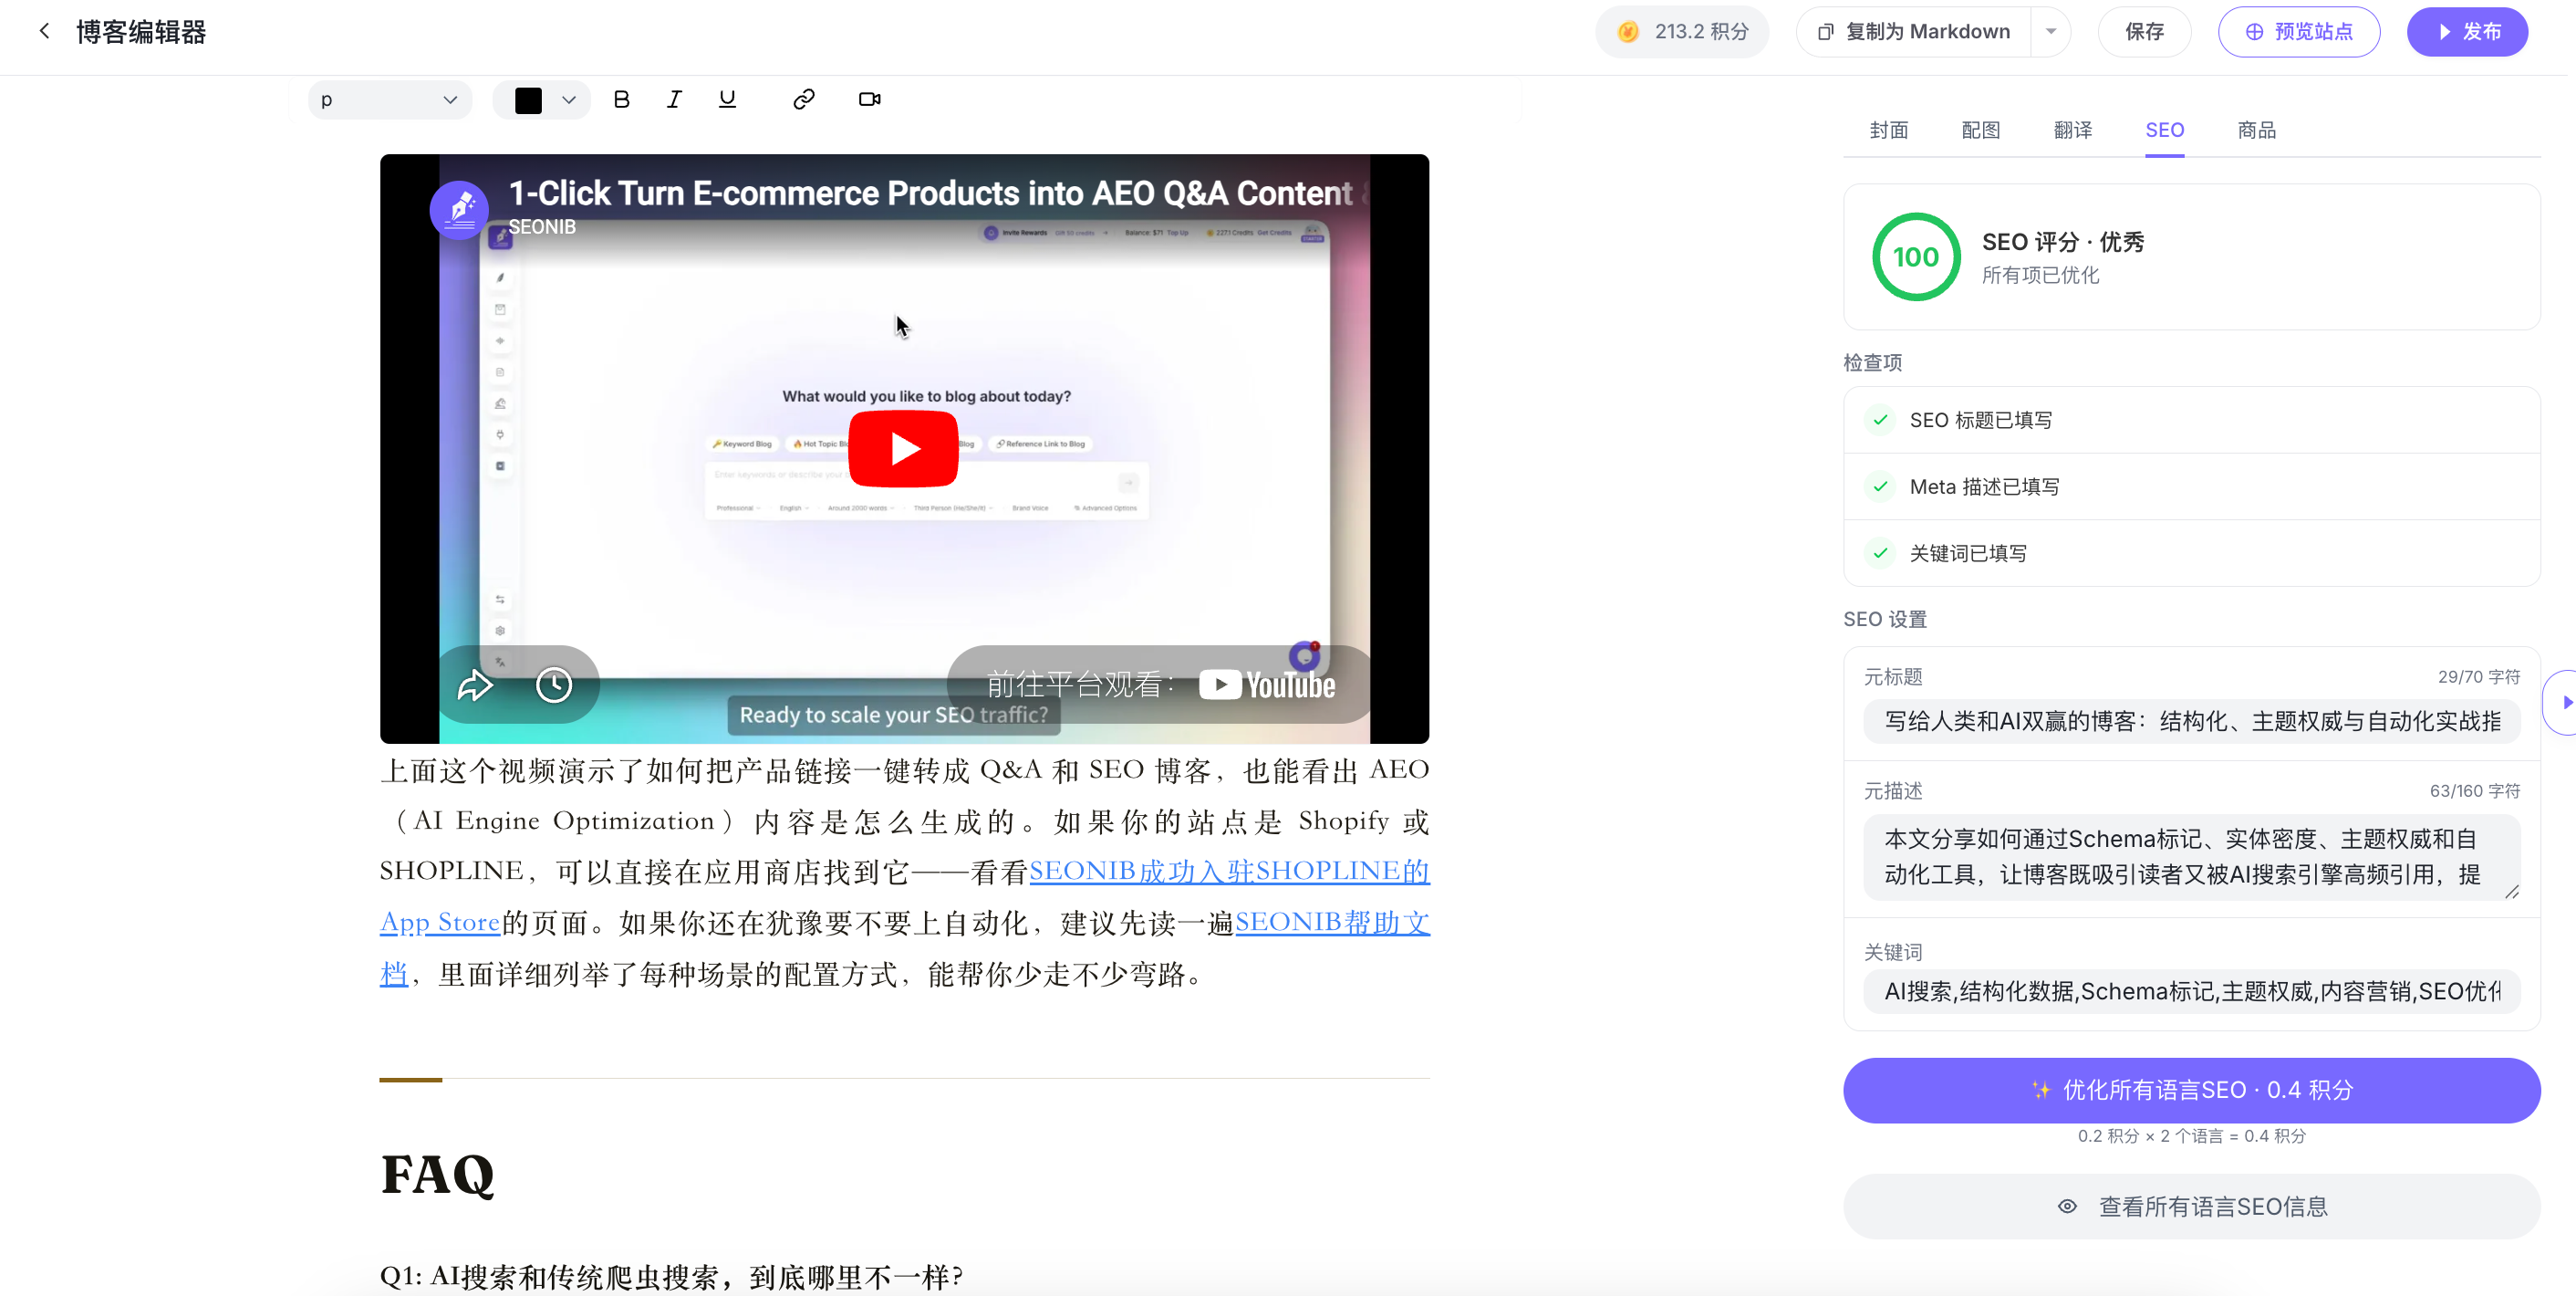Click into the 元描述 text area
Screen dimensions: 2576x1296
(x=2191, y=857)
